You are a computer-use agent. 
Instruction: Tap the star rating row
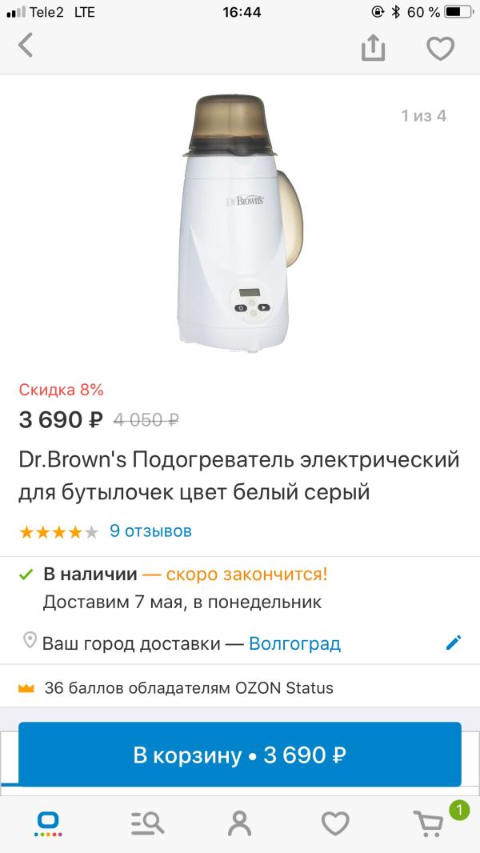click(x=58, y=531)
